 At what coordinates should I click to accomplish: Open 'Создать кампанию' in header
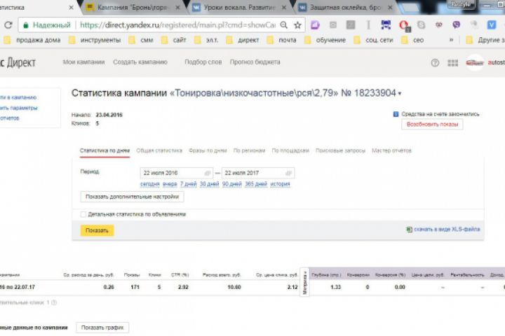pos(140,62)
